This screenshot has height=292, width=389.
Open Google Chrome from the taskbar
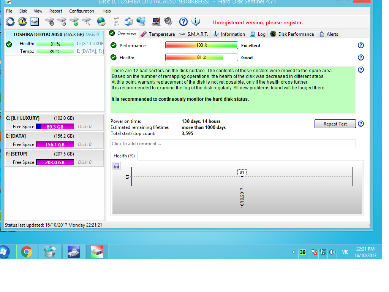click(27, 251)
